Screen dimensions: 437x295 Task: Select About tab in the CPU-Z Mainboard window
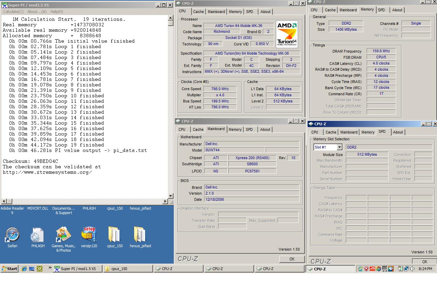pyautogui.click(x=265, y=129)
